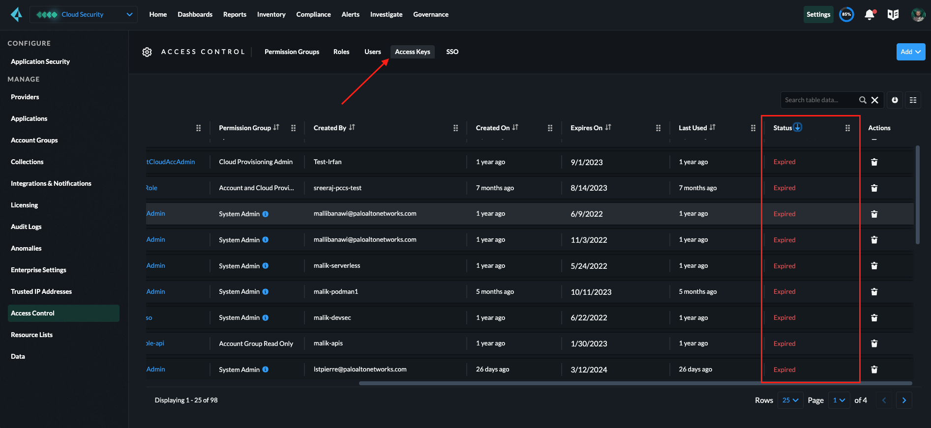Switch to the Permission Groups tab

pos(292,52)
